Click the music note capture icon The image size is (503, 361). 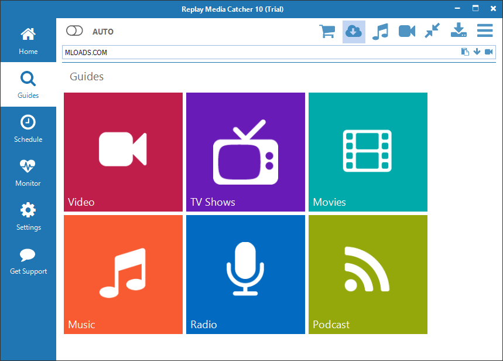click(x=380, y=30)
